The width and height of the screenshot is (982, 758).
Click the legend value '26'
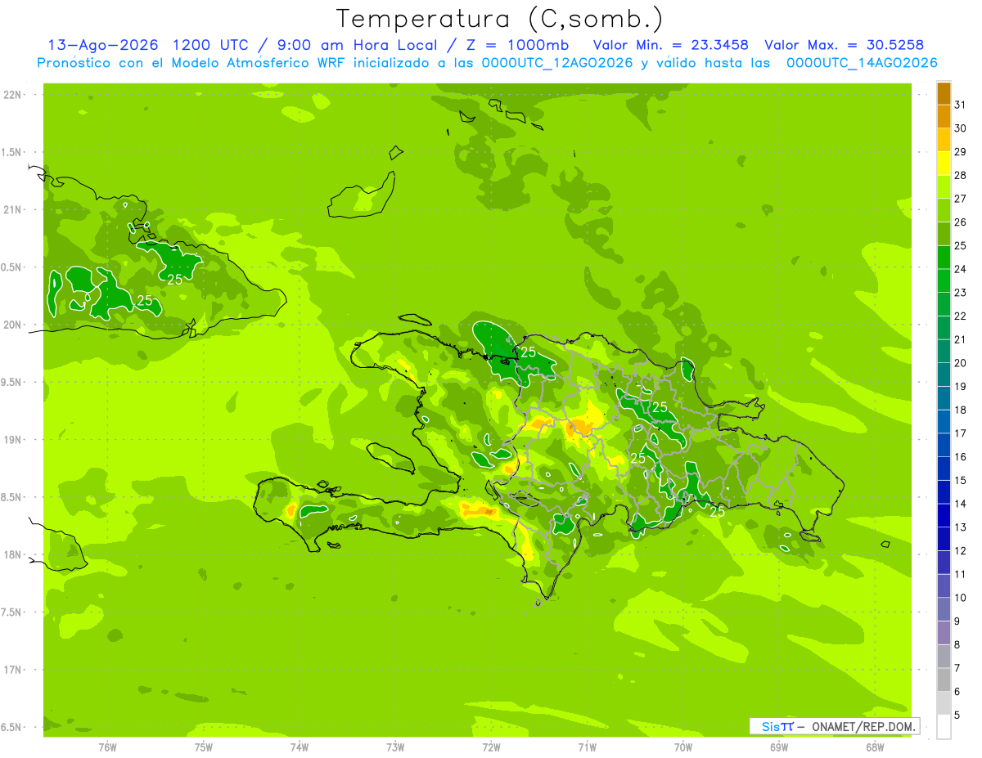960,222
